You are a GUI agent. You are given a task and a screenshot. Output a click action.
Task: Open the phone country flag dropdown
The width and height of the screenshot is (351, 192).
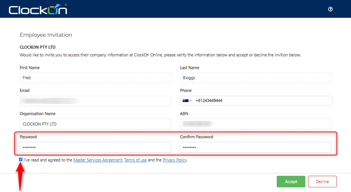[x=187, y=101]
